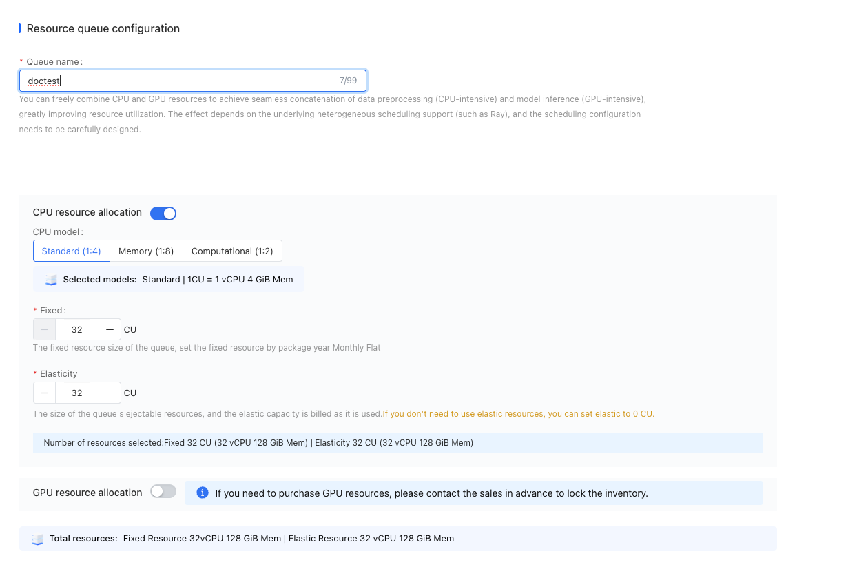Click the GPU sales contact notice banner
Viewport: 848px width, 569px height.
pyautogui.click(x=474, y=493)
